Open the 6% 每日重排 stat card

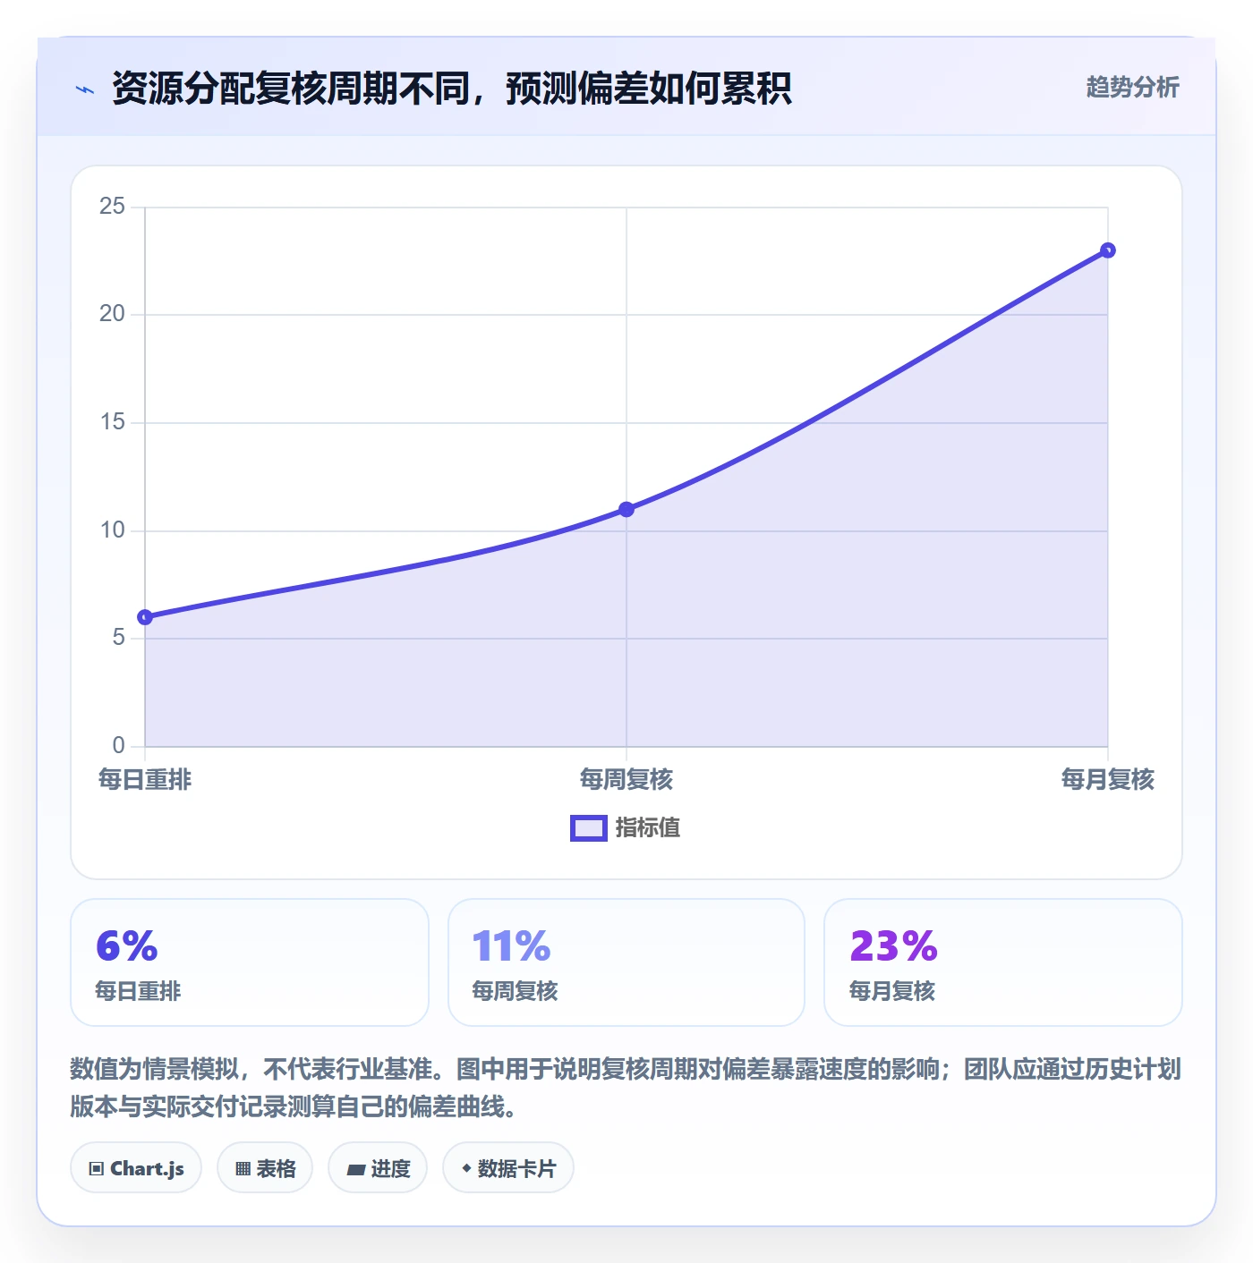tap(250, 962)
